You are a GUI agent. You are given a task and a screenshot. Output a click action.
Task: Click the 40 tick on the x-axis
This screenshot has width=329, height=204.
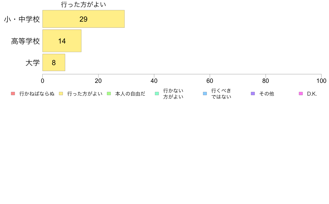(154, 81)
